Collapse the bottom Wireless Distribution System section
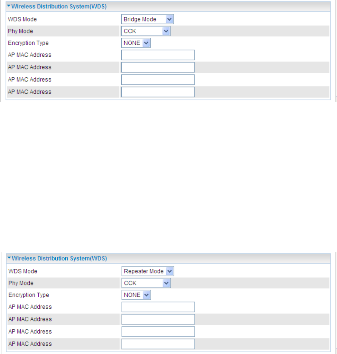 (9, 258)
